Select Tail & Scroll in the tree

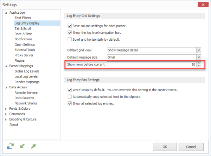pyautogui.click(x=23, y=28)
